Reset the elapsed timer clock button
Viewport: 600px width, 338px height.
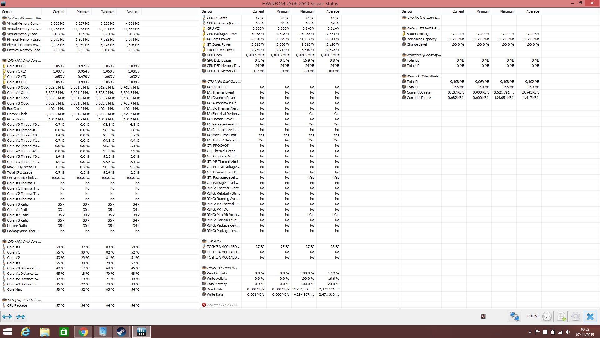[x=547, y=317]
